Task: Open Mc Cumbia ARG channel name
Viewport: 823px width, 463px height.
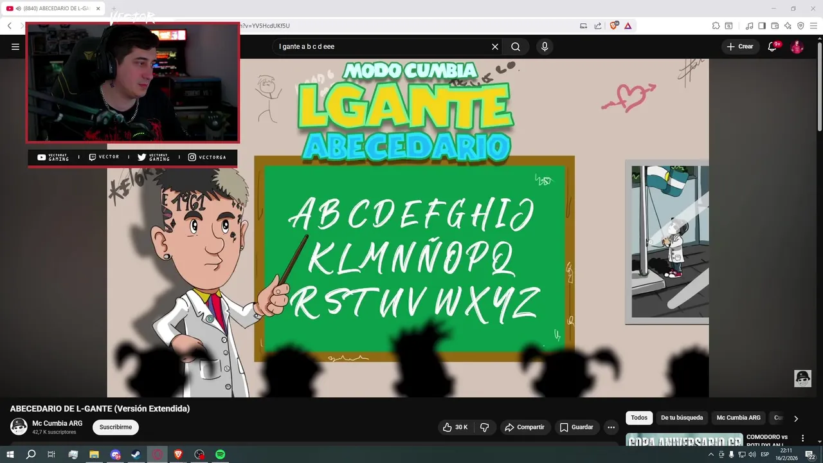Action: [57, 423]
